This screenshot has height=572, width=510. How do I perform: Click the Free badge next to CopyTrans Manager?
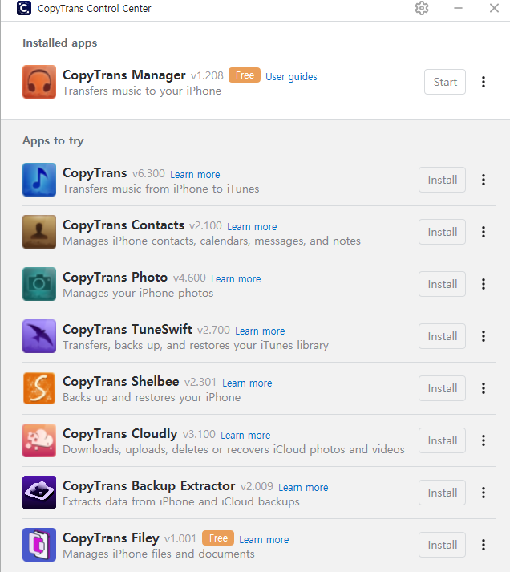(245, 75)
